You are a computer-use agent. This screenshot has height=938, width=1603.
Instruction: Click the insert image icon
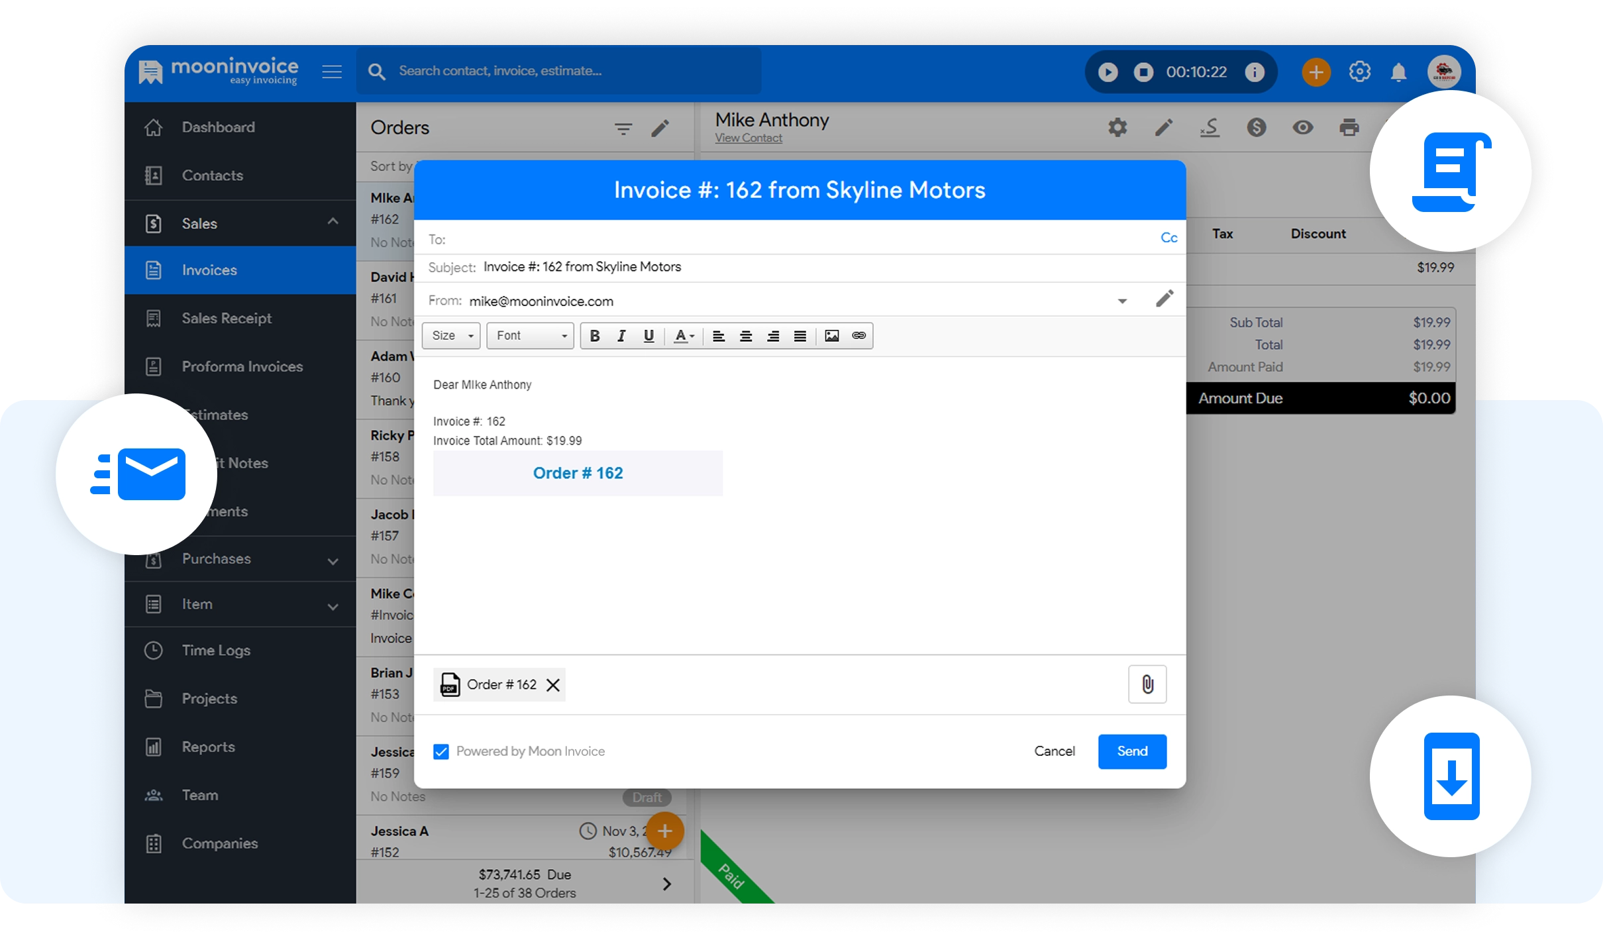[x=831, y=336]
